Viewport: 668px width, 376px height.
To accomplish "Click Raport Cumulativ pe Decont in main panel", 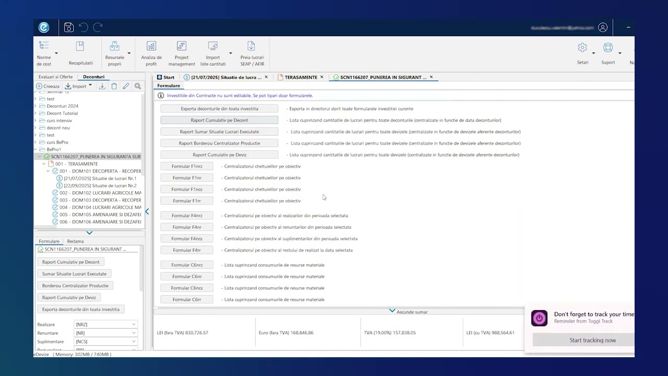I will tap(219, 120).
